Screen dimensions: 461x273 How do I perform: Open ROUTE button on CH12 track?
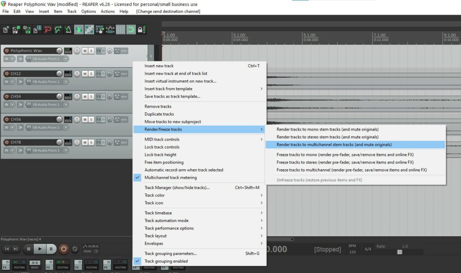68,74
